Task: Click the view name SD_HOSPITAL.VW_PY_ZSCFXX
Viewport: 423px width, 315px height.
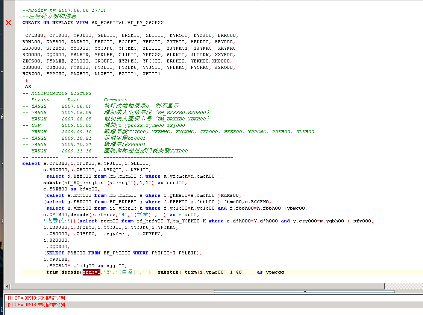Action: pyautogui.click(x=127, y=23)
